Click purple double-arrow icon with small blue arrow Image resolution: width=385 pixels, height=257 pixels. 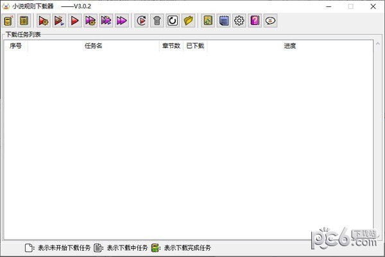pos(106,20)
